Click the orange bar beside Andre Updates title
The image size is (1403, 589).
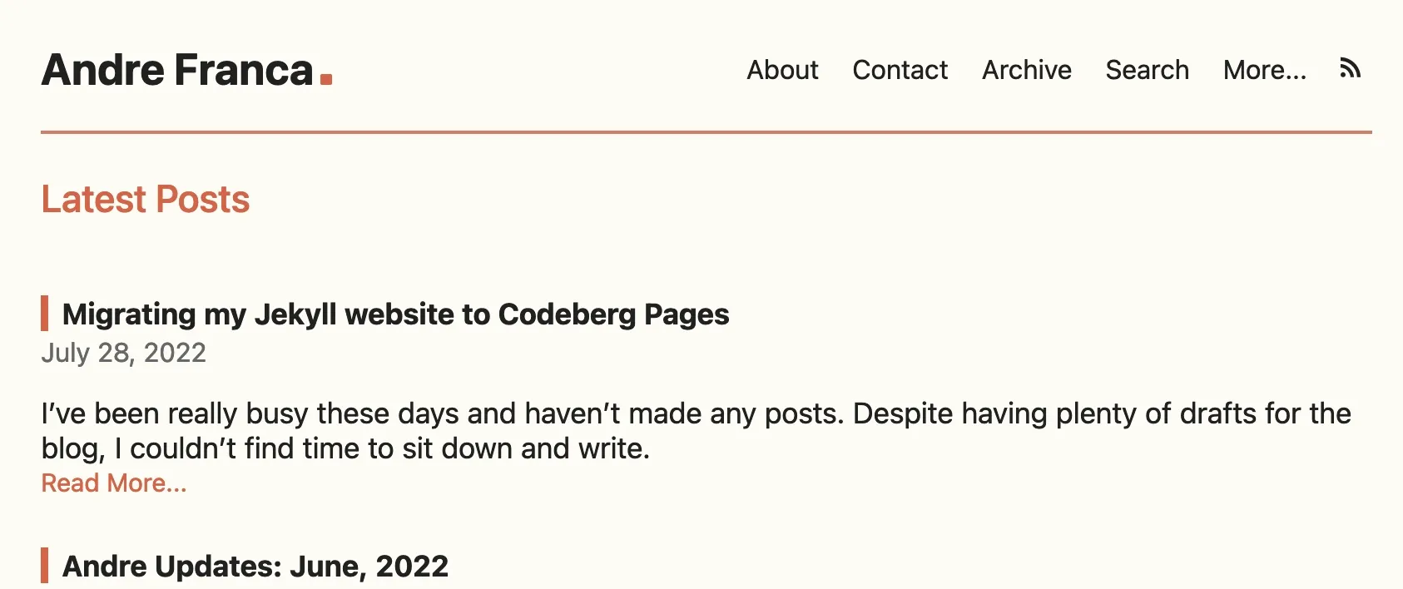44,566
